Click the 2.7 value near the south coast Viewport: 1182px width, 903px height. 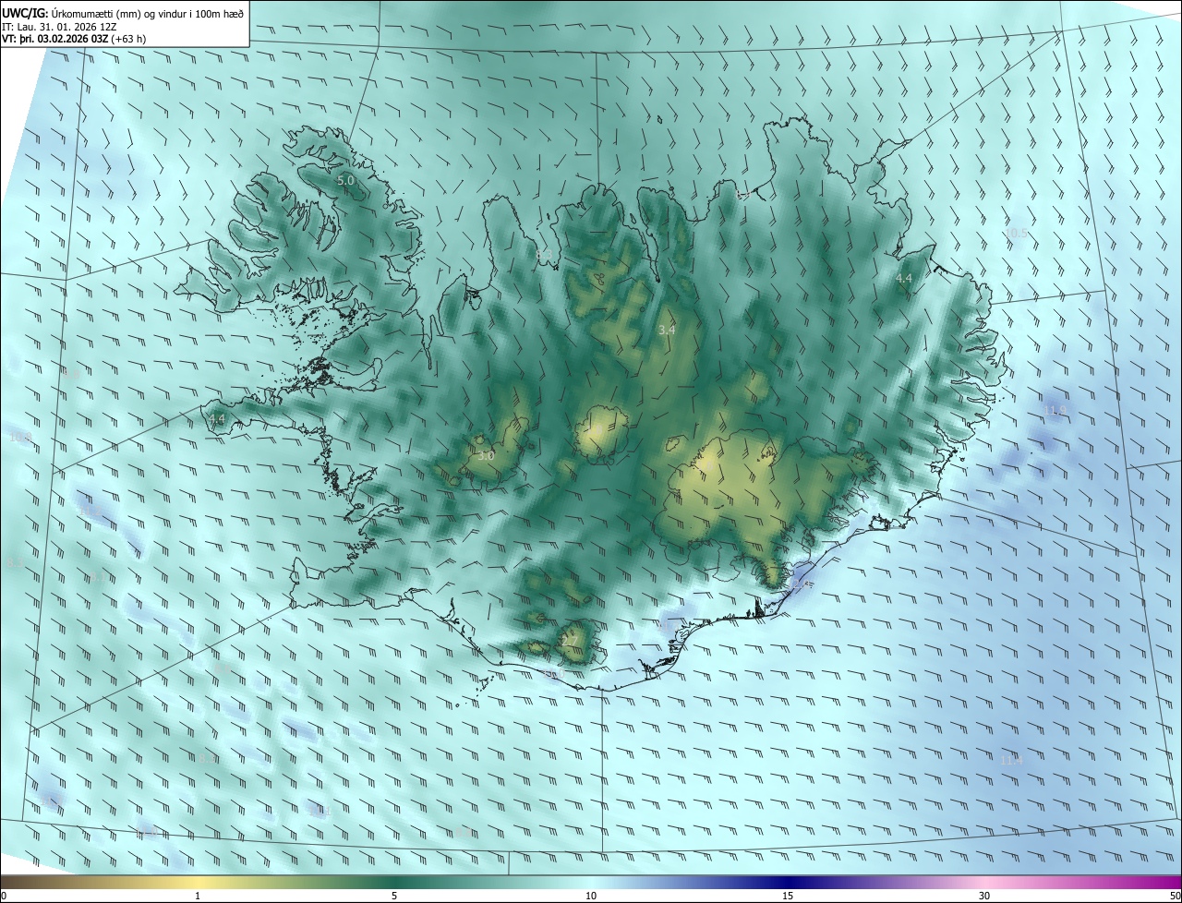click(x=569, y=641)
